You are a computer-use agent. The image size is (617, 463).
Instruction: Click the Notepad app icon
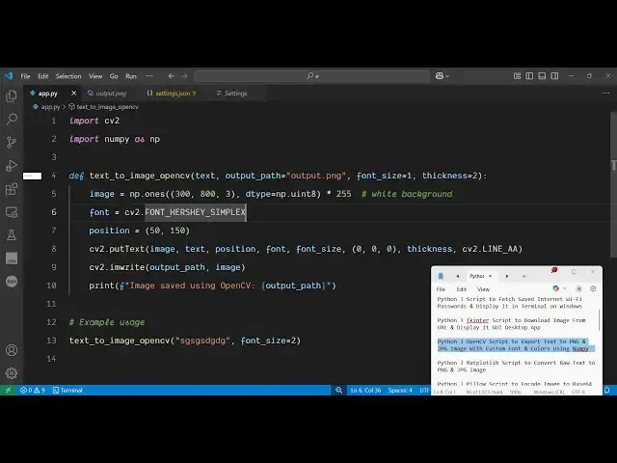441,276
